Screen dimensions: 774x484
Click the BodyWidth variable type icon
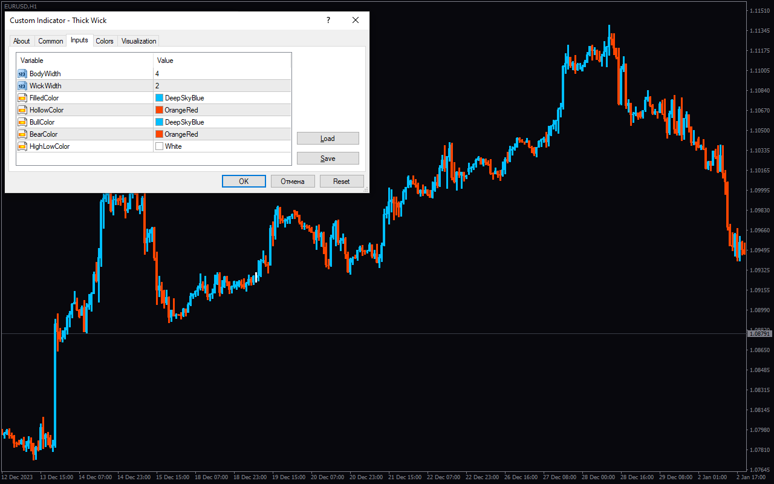[22, 74]
